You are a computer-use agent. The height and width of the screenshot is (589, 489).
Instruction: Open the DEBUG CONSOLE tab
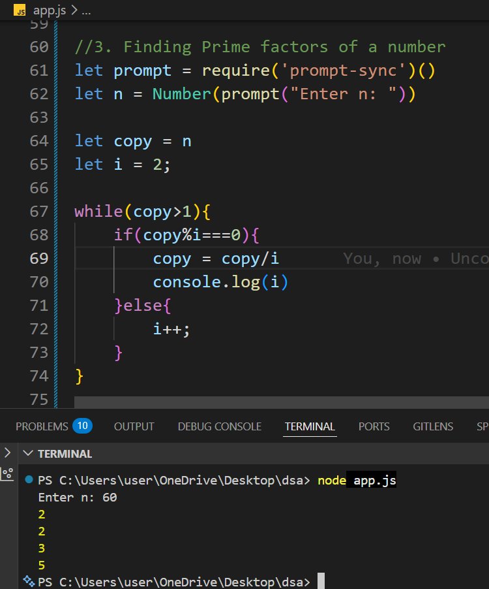click(219, 426)
